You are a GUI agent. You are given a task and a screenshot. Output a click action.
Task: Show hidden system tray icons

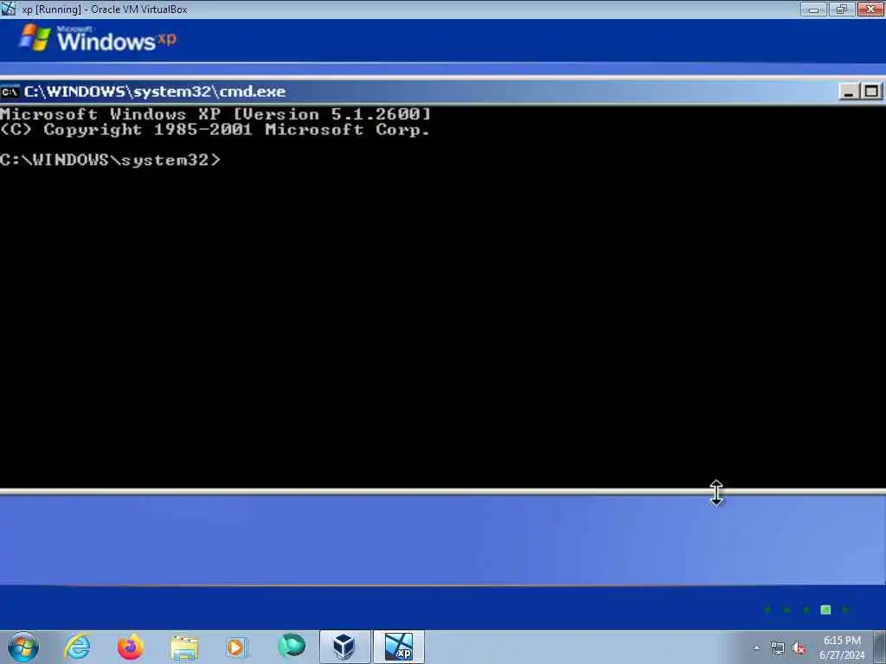[756, 648]
